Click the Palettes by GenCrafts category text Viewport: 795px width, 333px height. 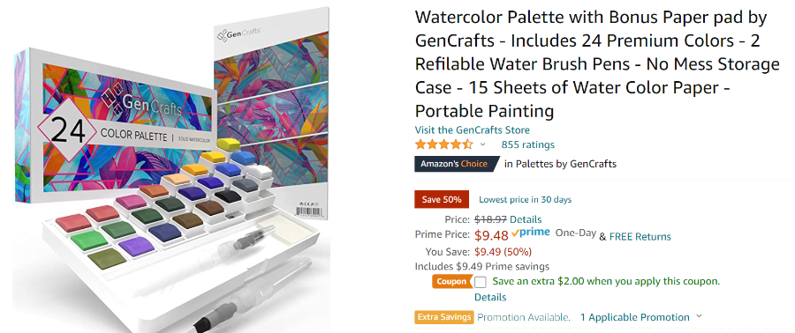[x=565, y=164]
